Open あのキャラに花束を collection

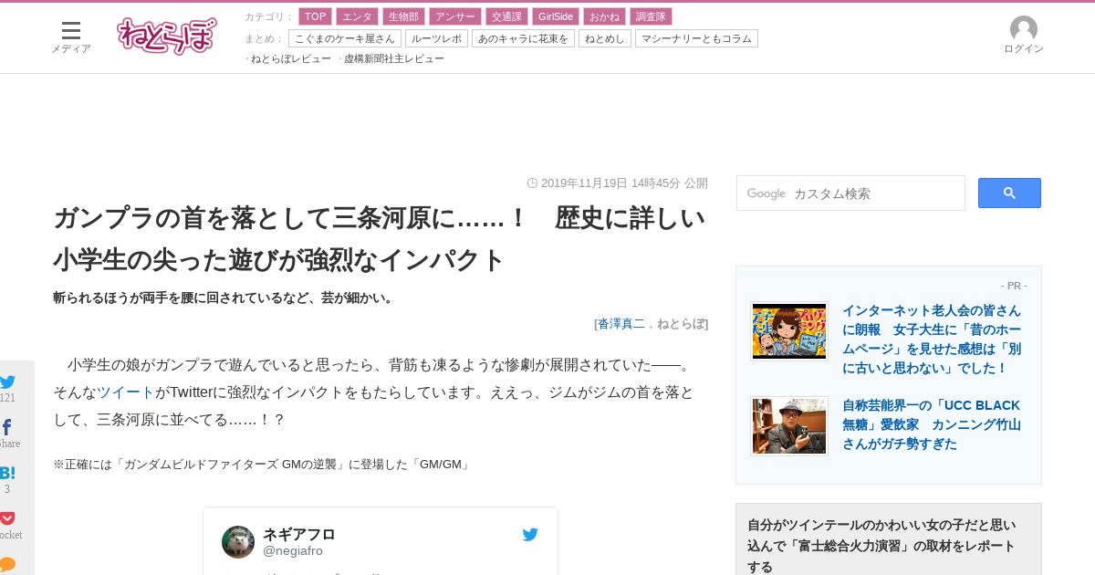click(x=523, y=38)
